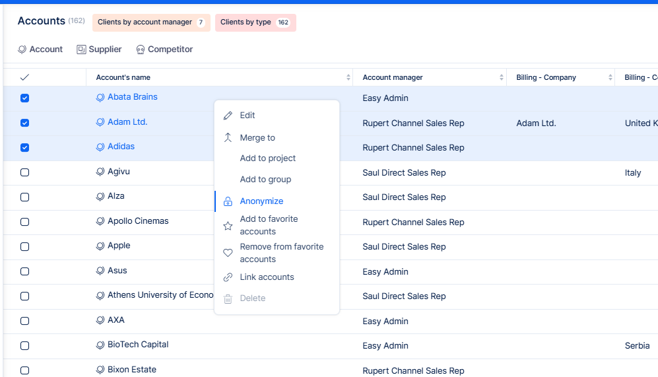Open the Adam Ltd. account link
658x377 pixels.
coord(127,122)
